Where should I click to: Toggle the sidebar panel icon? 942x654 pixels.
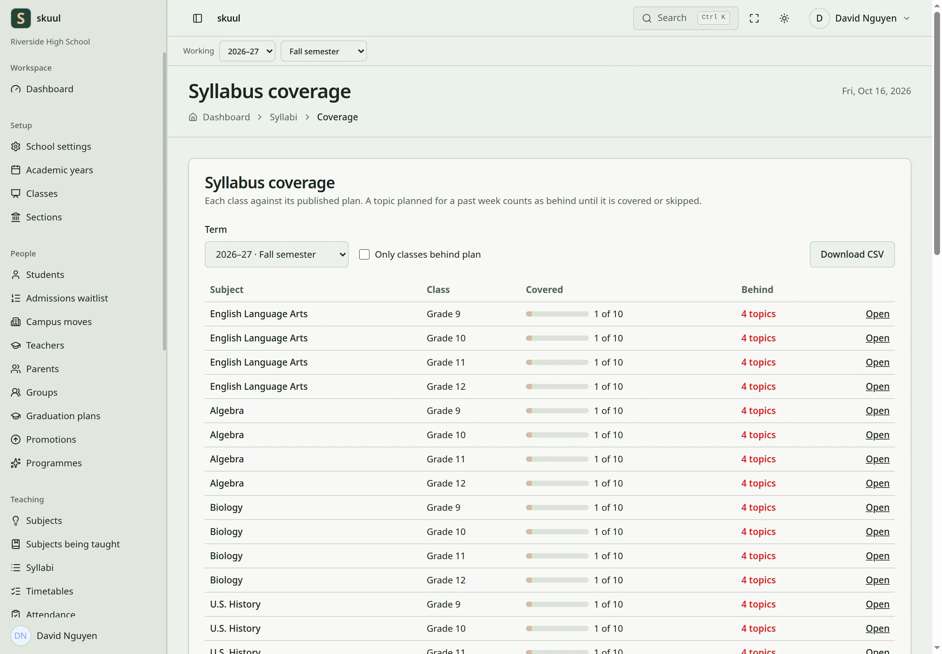pos(197,18)
